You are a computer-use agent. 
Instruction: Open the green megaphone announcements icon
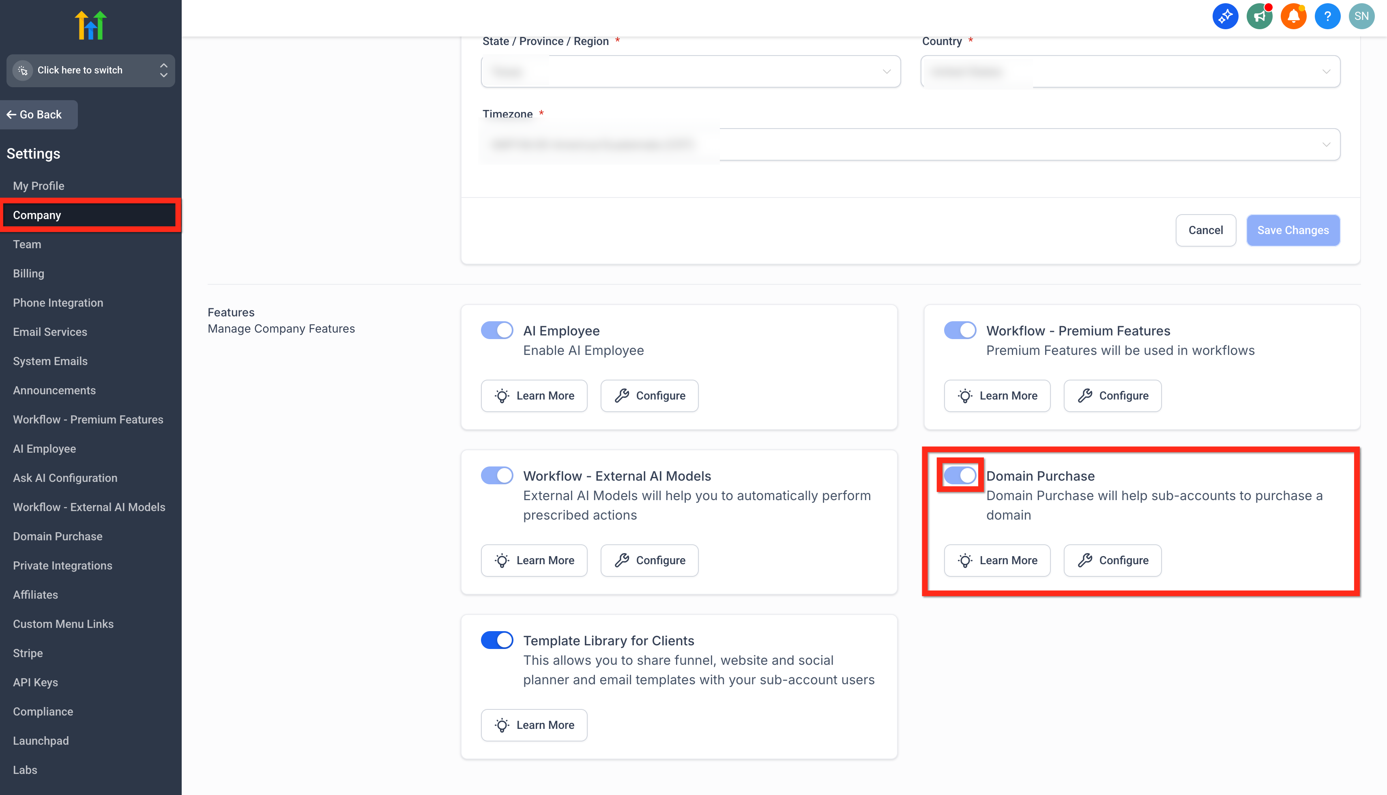tap(1259, 16)
